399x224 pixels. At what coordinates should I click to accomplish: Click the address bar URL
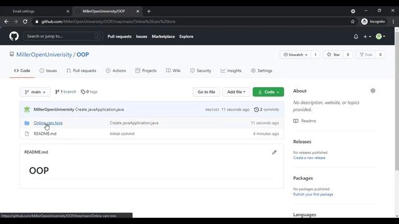108,22
